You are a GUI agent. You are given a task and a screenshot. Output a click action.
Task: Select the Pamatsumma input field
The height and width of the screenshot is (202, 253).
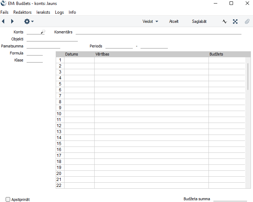43,46
